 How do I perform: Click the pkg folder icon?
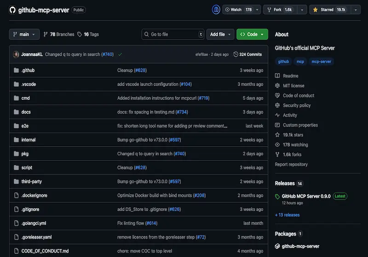pyautogui.click(x=16, y=154)
